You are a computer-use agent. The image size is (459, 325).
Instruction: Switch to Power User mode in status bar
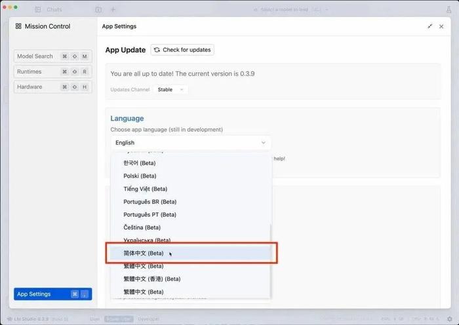(x=119, y=319)
